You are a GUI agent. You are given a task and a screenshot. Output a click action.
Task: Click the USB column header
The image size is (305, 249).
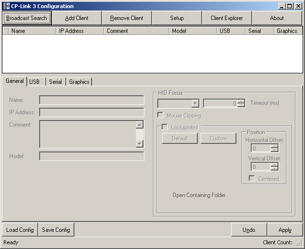[231, 31]
